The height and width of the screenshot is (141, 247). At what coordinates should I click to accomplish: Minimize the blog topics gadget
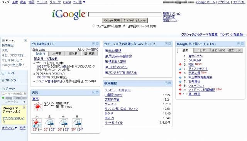[169, 44]
